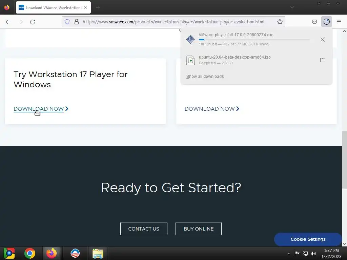Launch Google Chrome from the taskbar
347x260 pixels.
(30, 253)
